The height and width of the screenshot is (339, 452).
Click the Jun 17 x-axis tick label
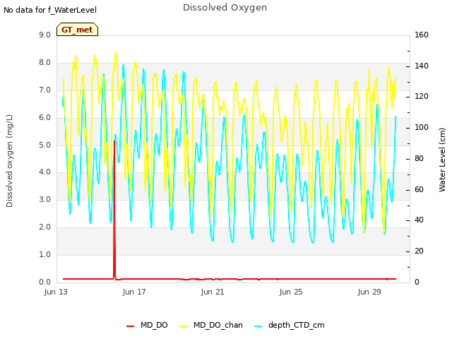134,292
